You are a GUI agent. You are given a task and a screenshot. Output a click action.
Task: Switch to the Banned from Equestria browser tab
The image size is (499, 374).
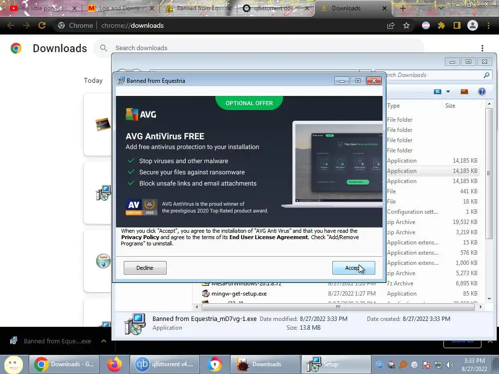[197, 8]
